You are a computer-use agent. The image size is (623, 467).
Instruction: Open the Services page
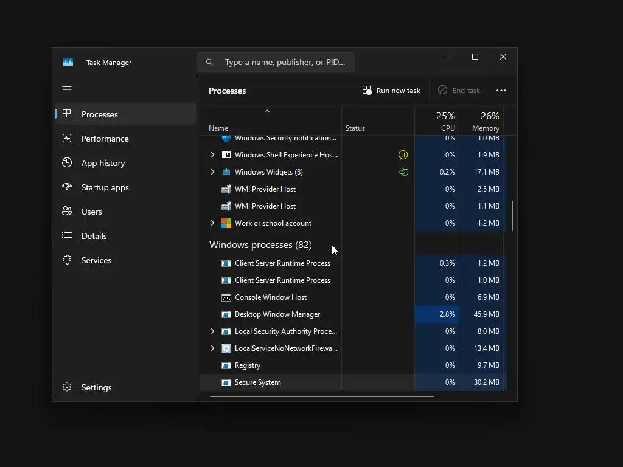tap(125, 260)
